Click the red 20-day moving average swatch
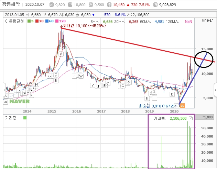 pyautogui.click(x=37, y=21)
